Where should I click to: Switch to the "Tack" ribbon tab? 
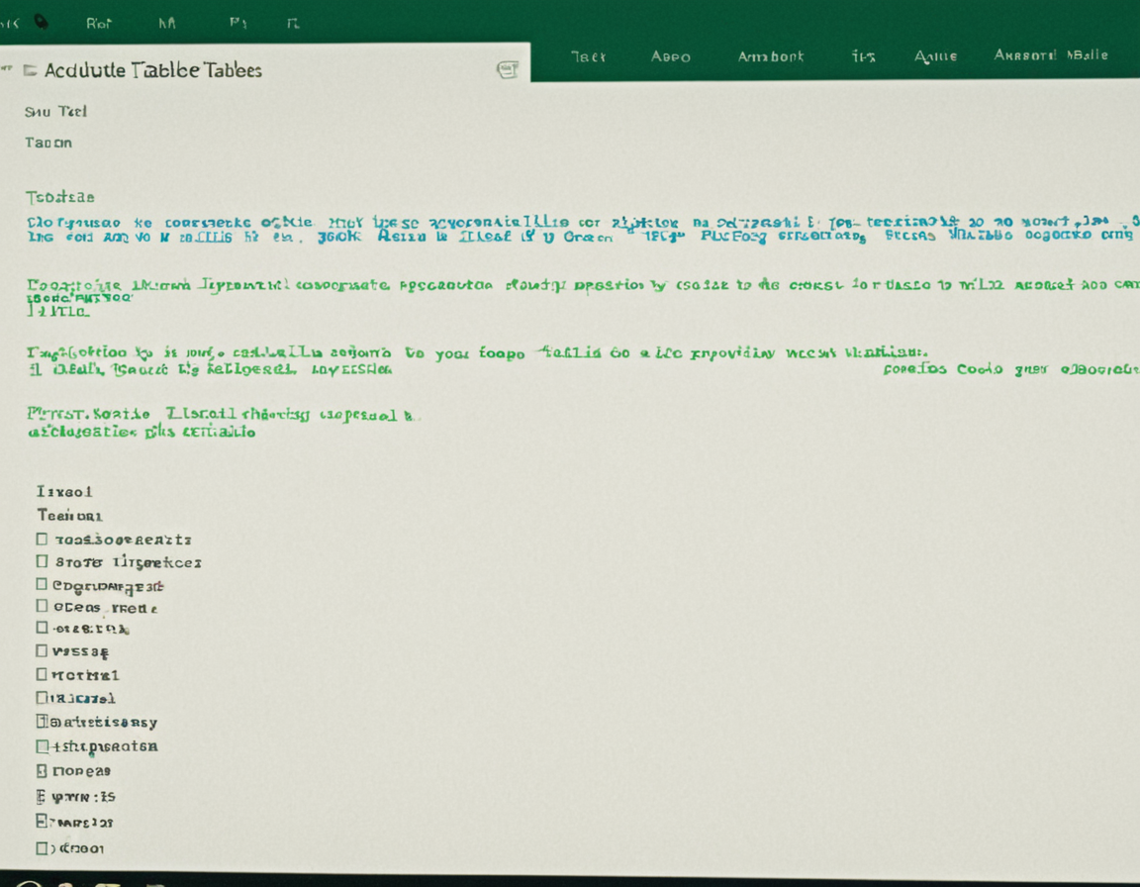click(589, 57)
